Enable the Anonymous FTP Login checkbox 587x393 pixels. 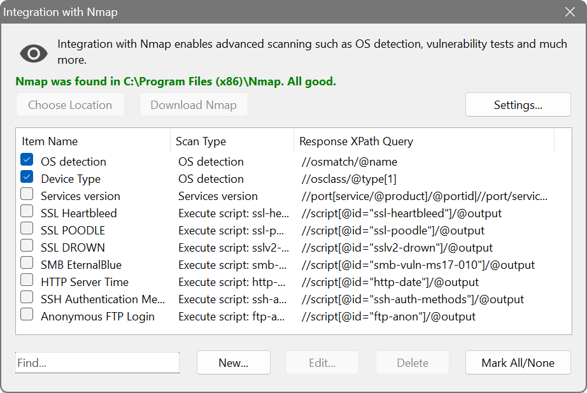27,315
